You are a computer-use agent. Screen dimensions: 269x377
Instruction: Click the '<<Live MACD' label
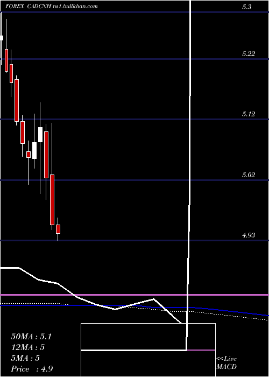point(226,363)
